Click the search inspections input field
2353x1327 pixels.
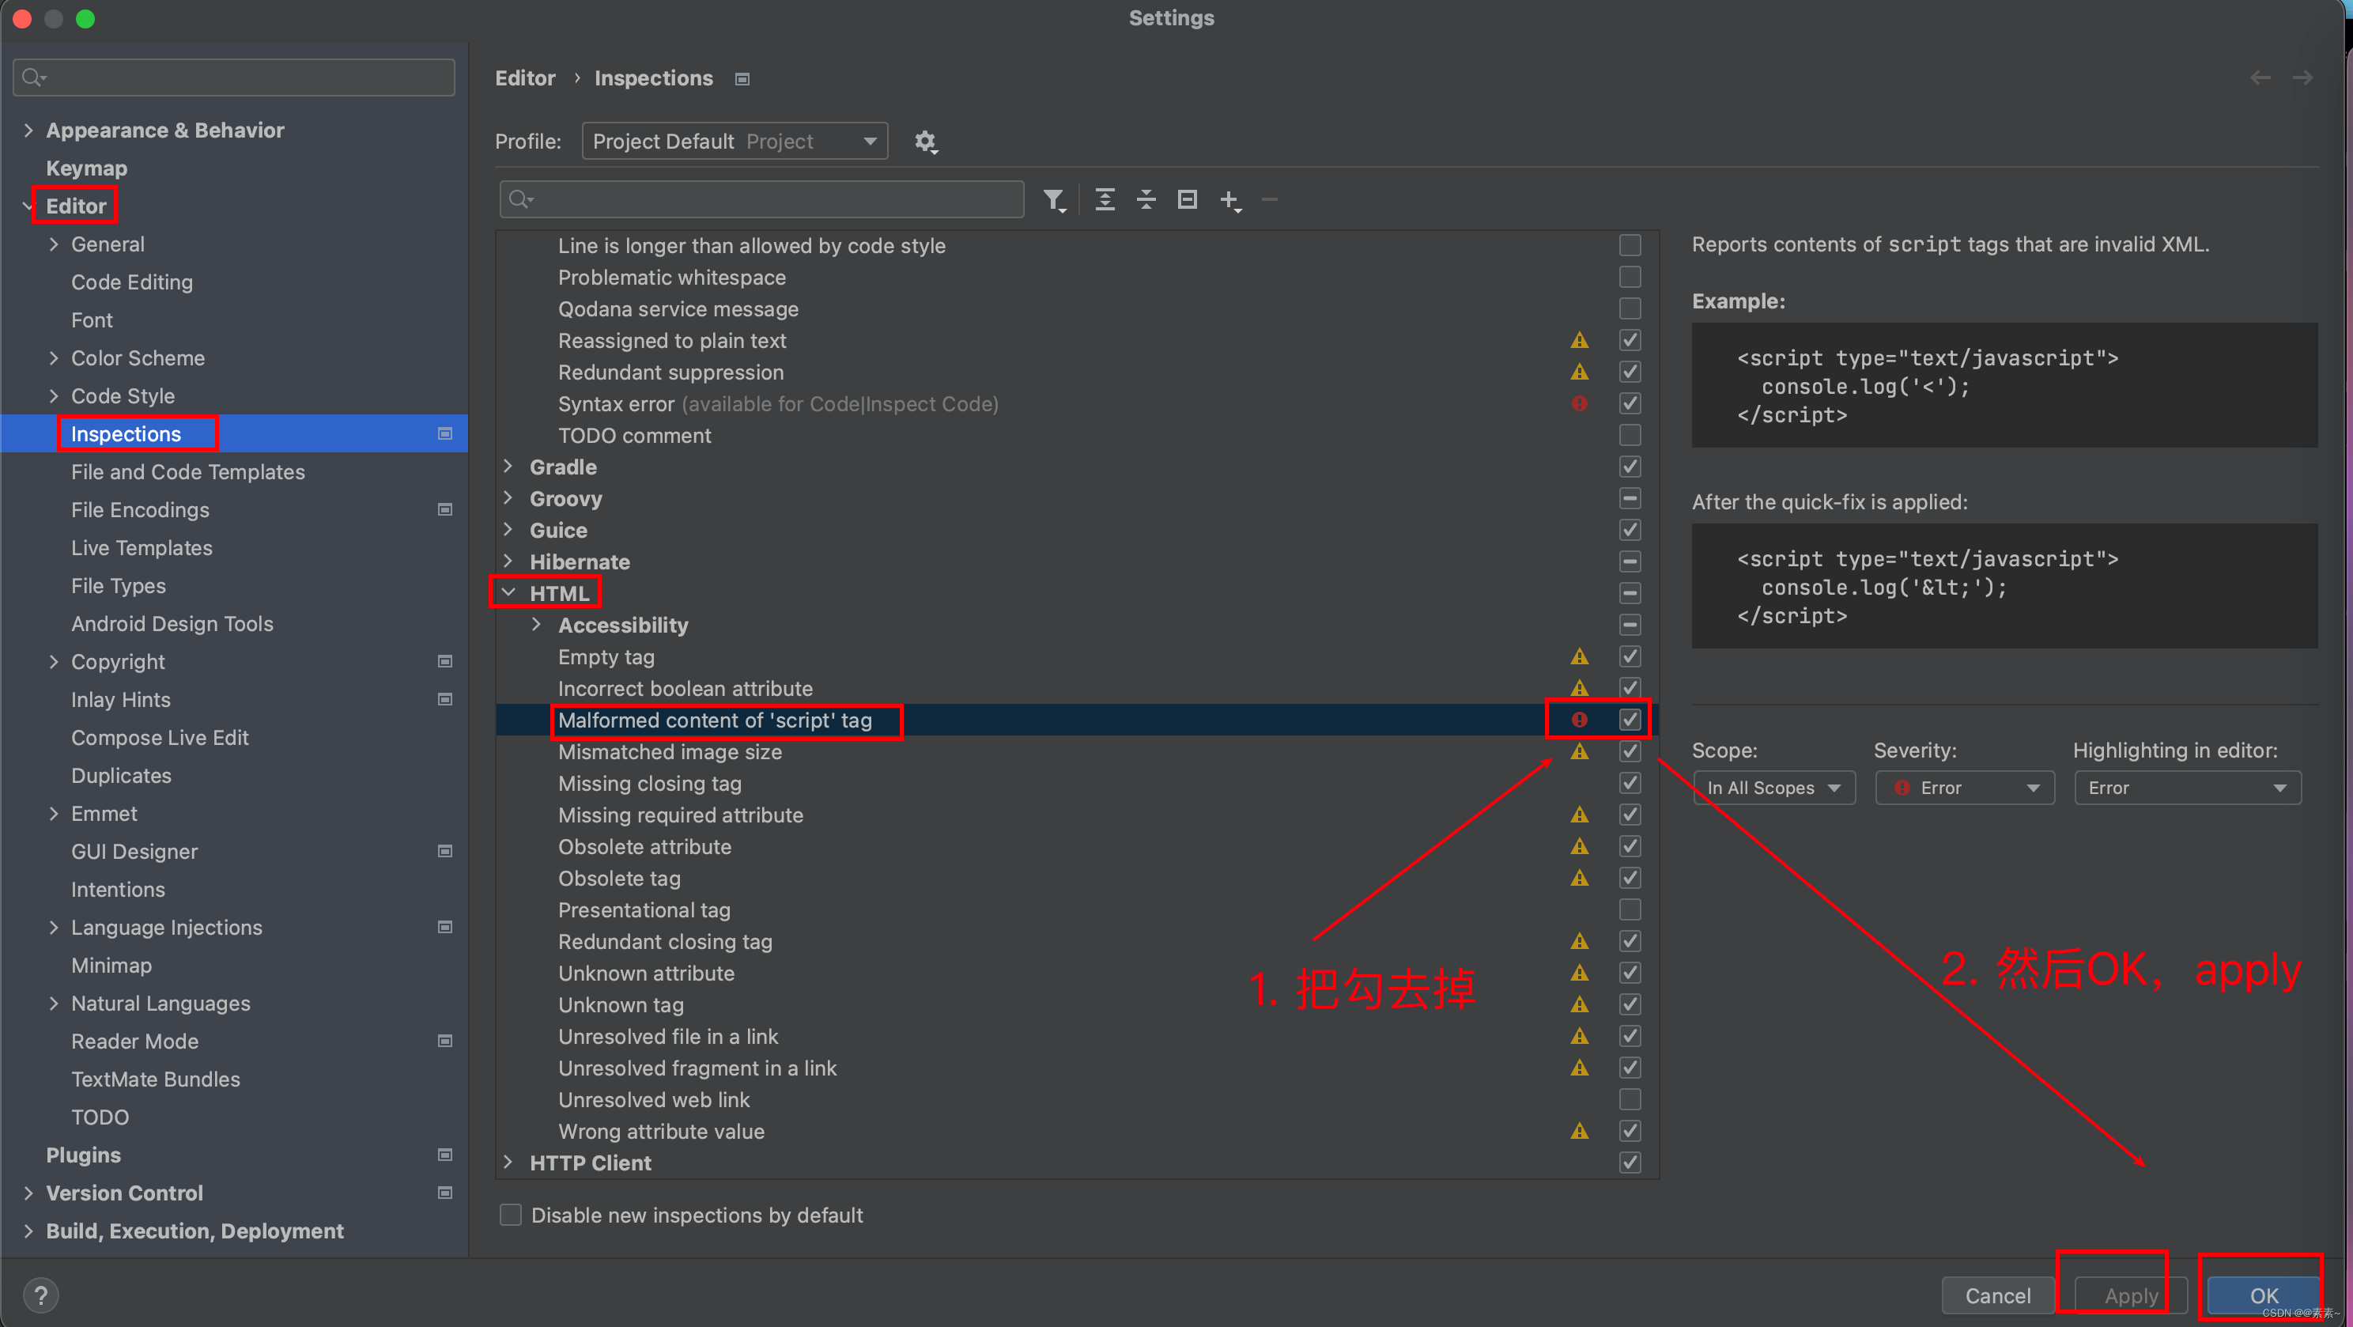tap(763, 197)
